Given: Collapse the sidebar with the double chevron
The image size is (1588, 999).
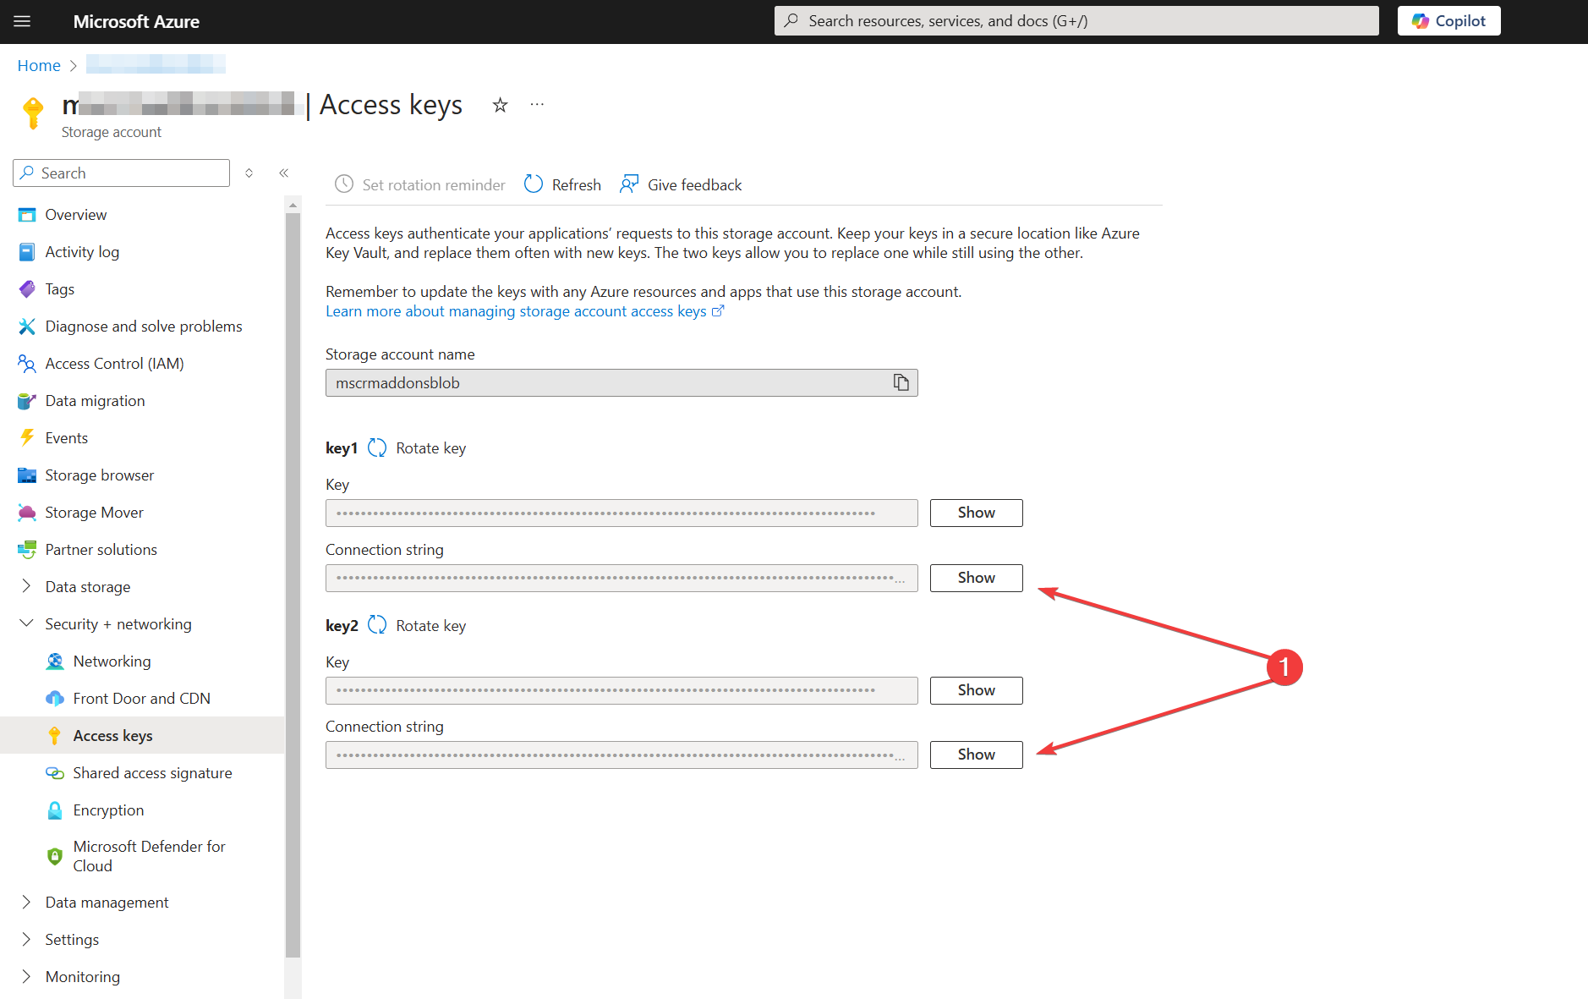Looking at the screenshot, I should (284, 173).
